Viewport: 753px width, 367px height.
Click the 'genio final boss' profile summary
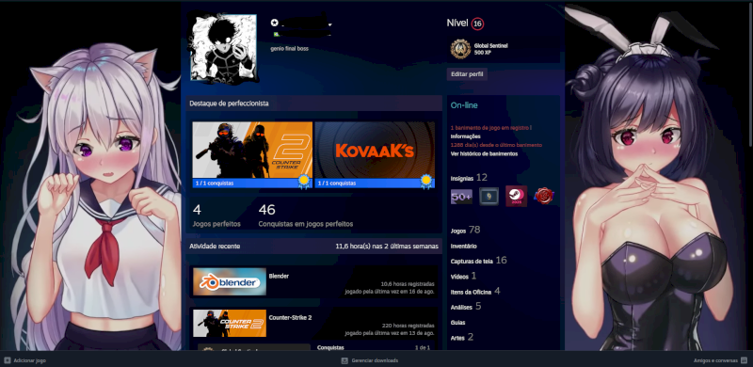click(x=289, y=49)
